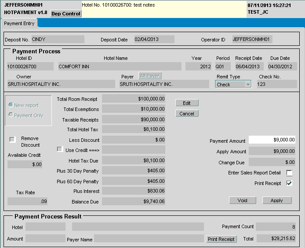The height and width of the screenshot is (248, 305).
Task: Focus the Hotel ID field
Action: 24,67
